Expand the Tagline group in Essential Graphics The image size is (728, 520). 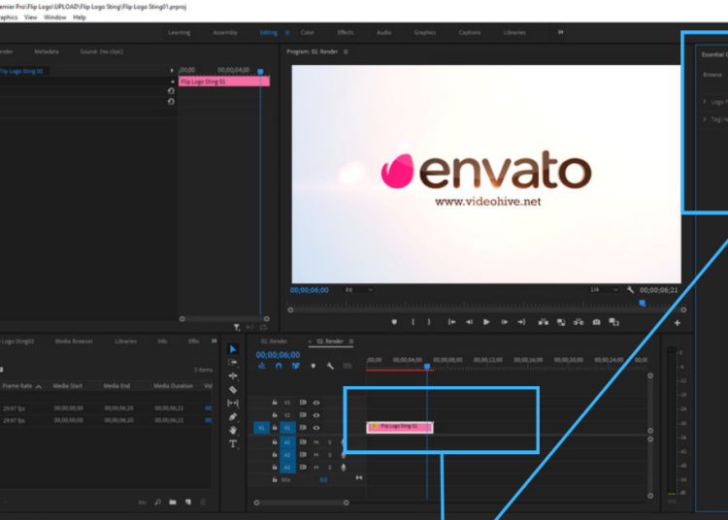click(x=705, y=119)
